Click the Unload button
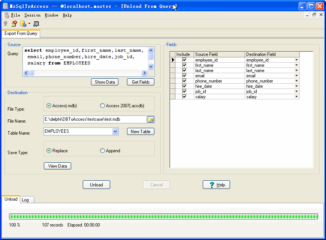The image size is (326, 240). click(x=96, y=184)
